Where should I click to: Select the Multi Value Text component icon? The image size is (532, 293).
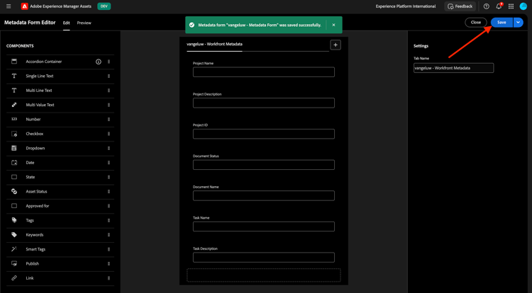click(14, 105)
